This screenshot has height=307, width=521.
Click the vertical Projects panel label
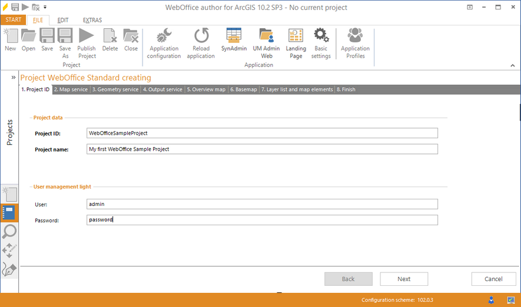point(9,132)
